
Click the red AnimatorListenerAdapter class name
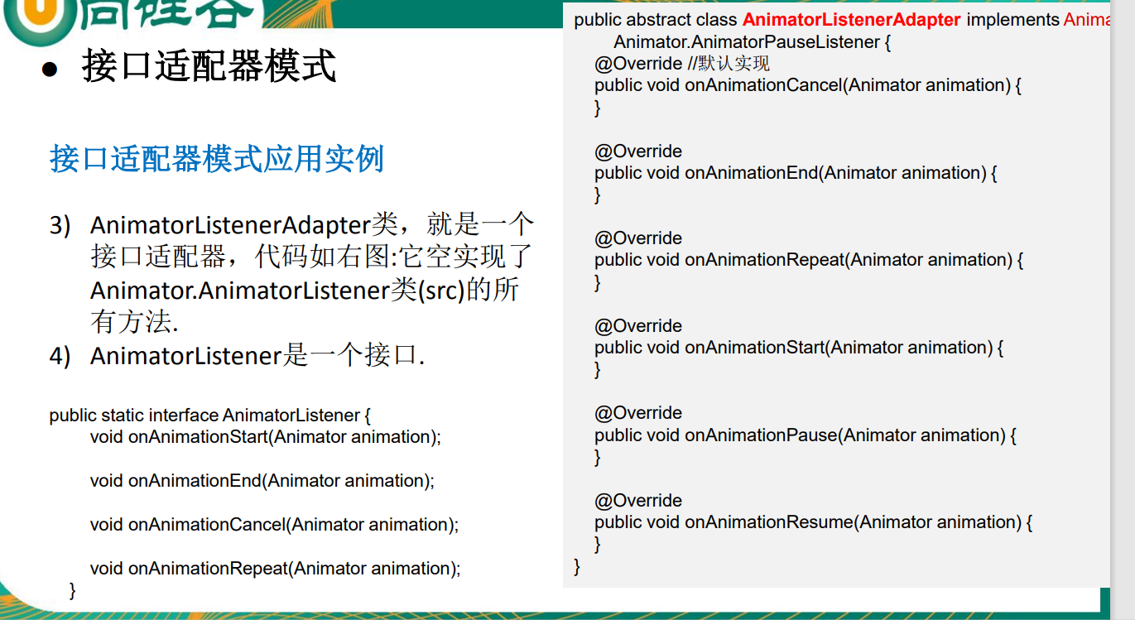coord(852,20)
